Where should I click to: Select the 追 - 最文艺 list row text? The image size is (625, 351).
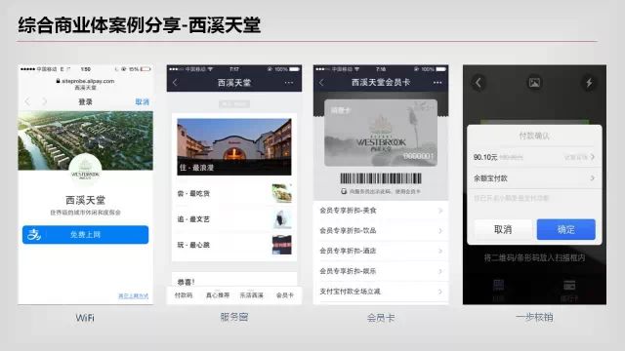coord(193,219)
